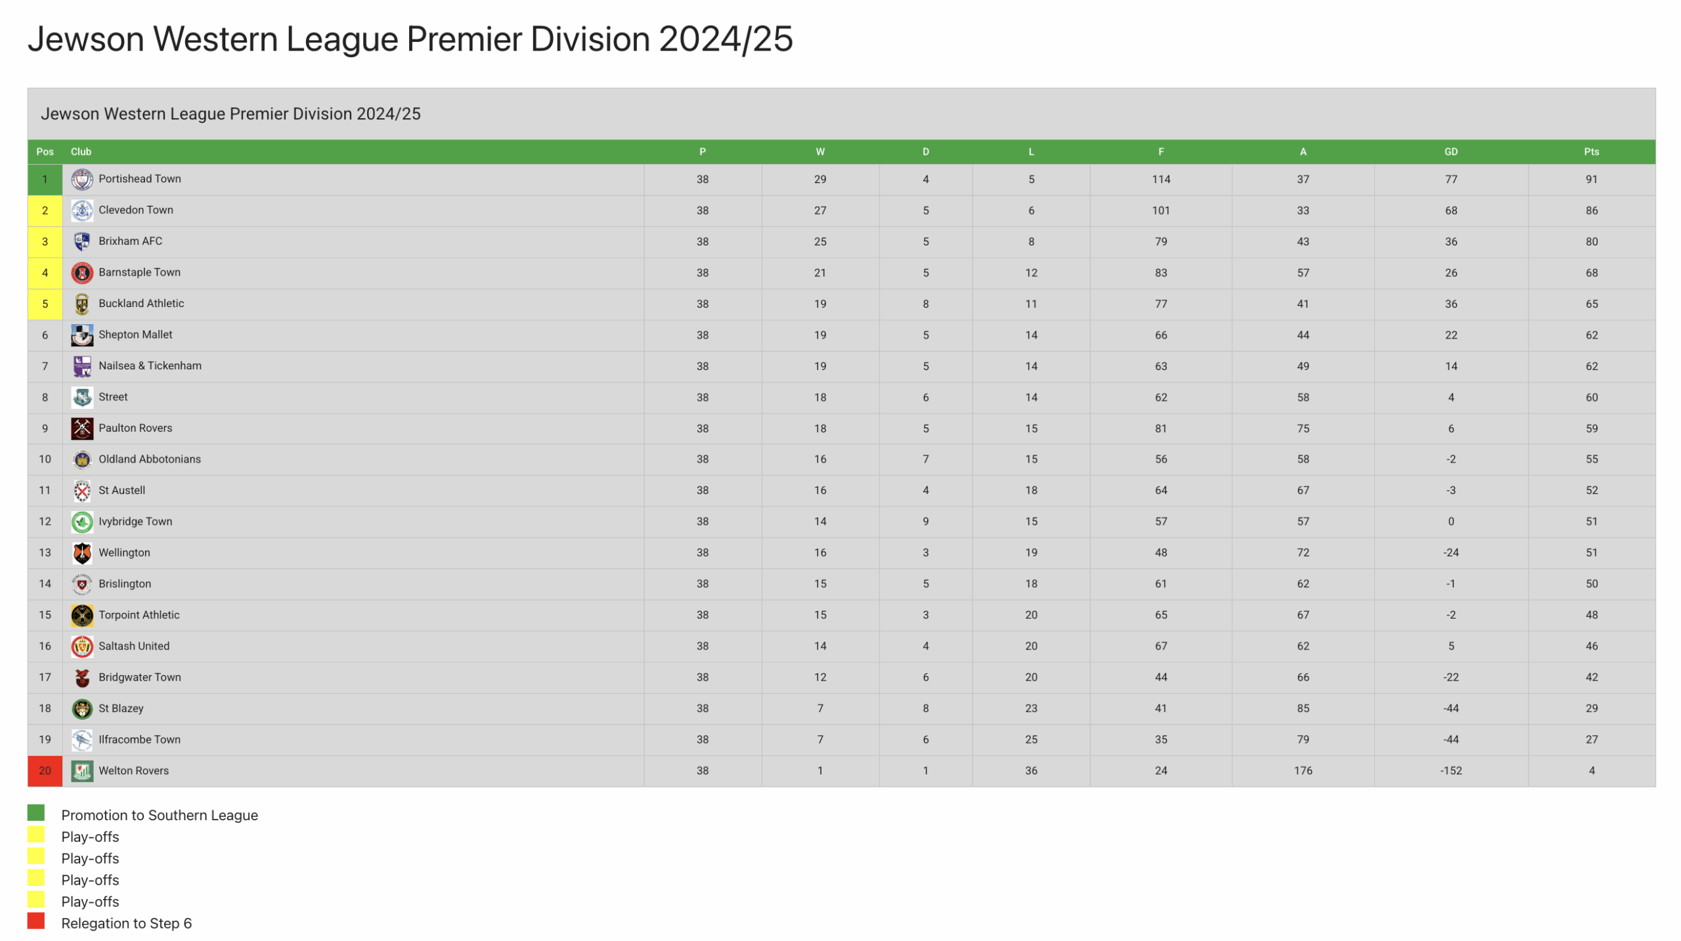Click the Club column header
This screenshot has width=1681, height=941.
[81, 152]
